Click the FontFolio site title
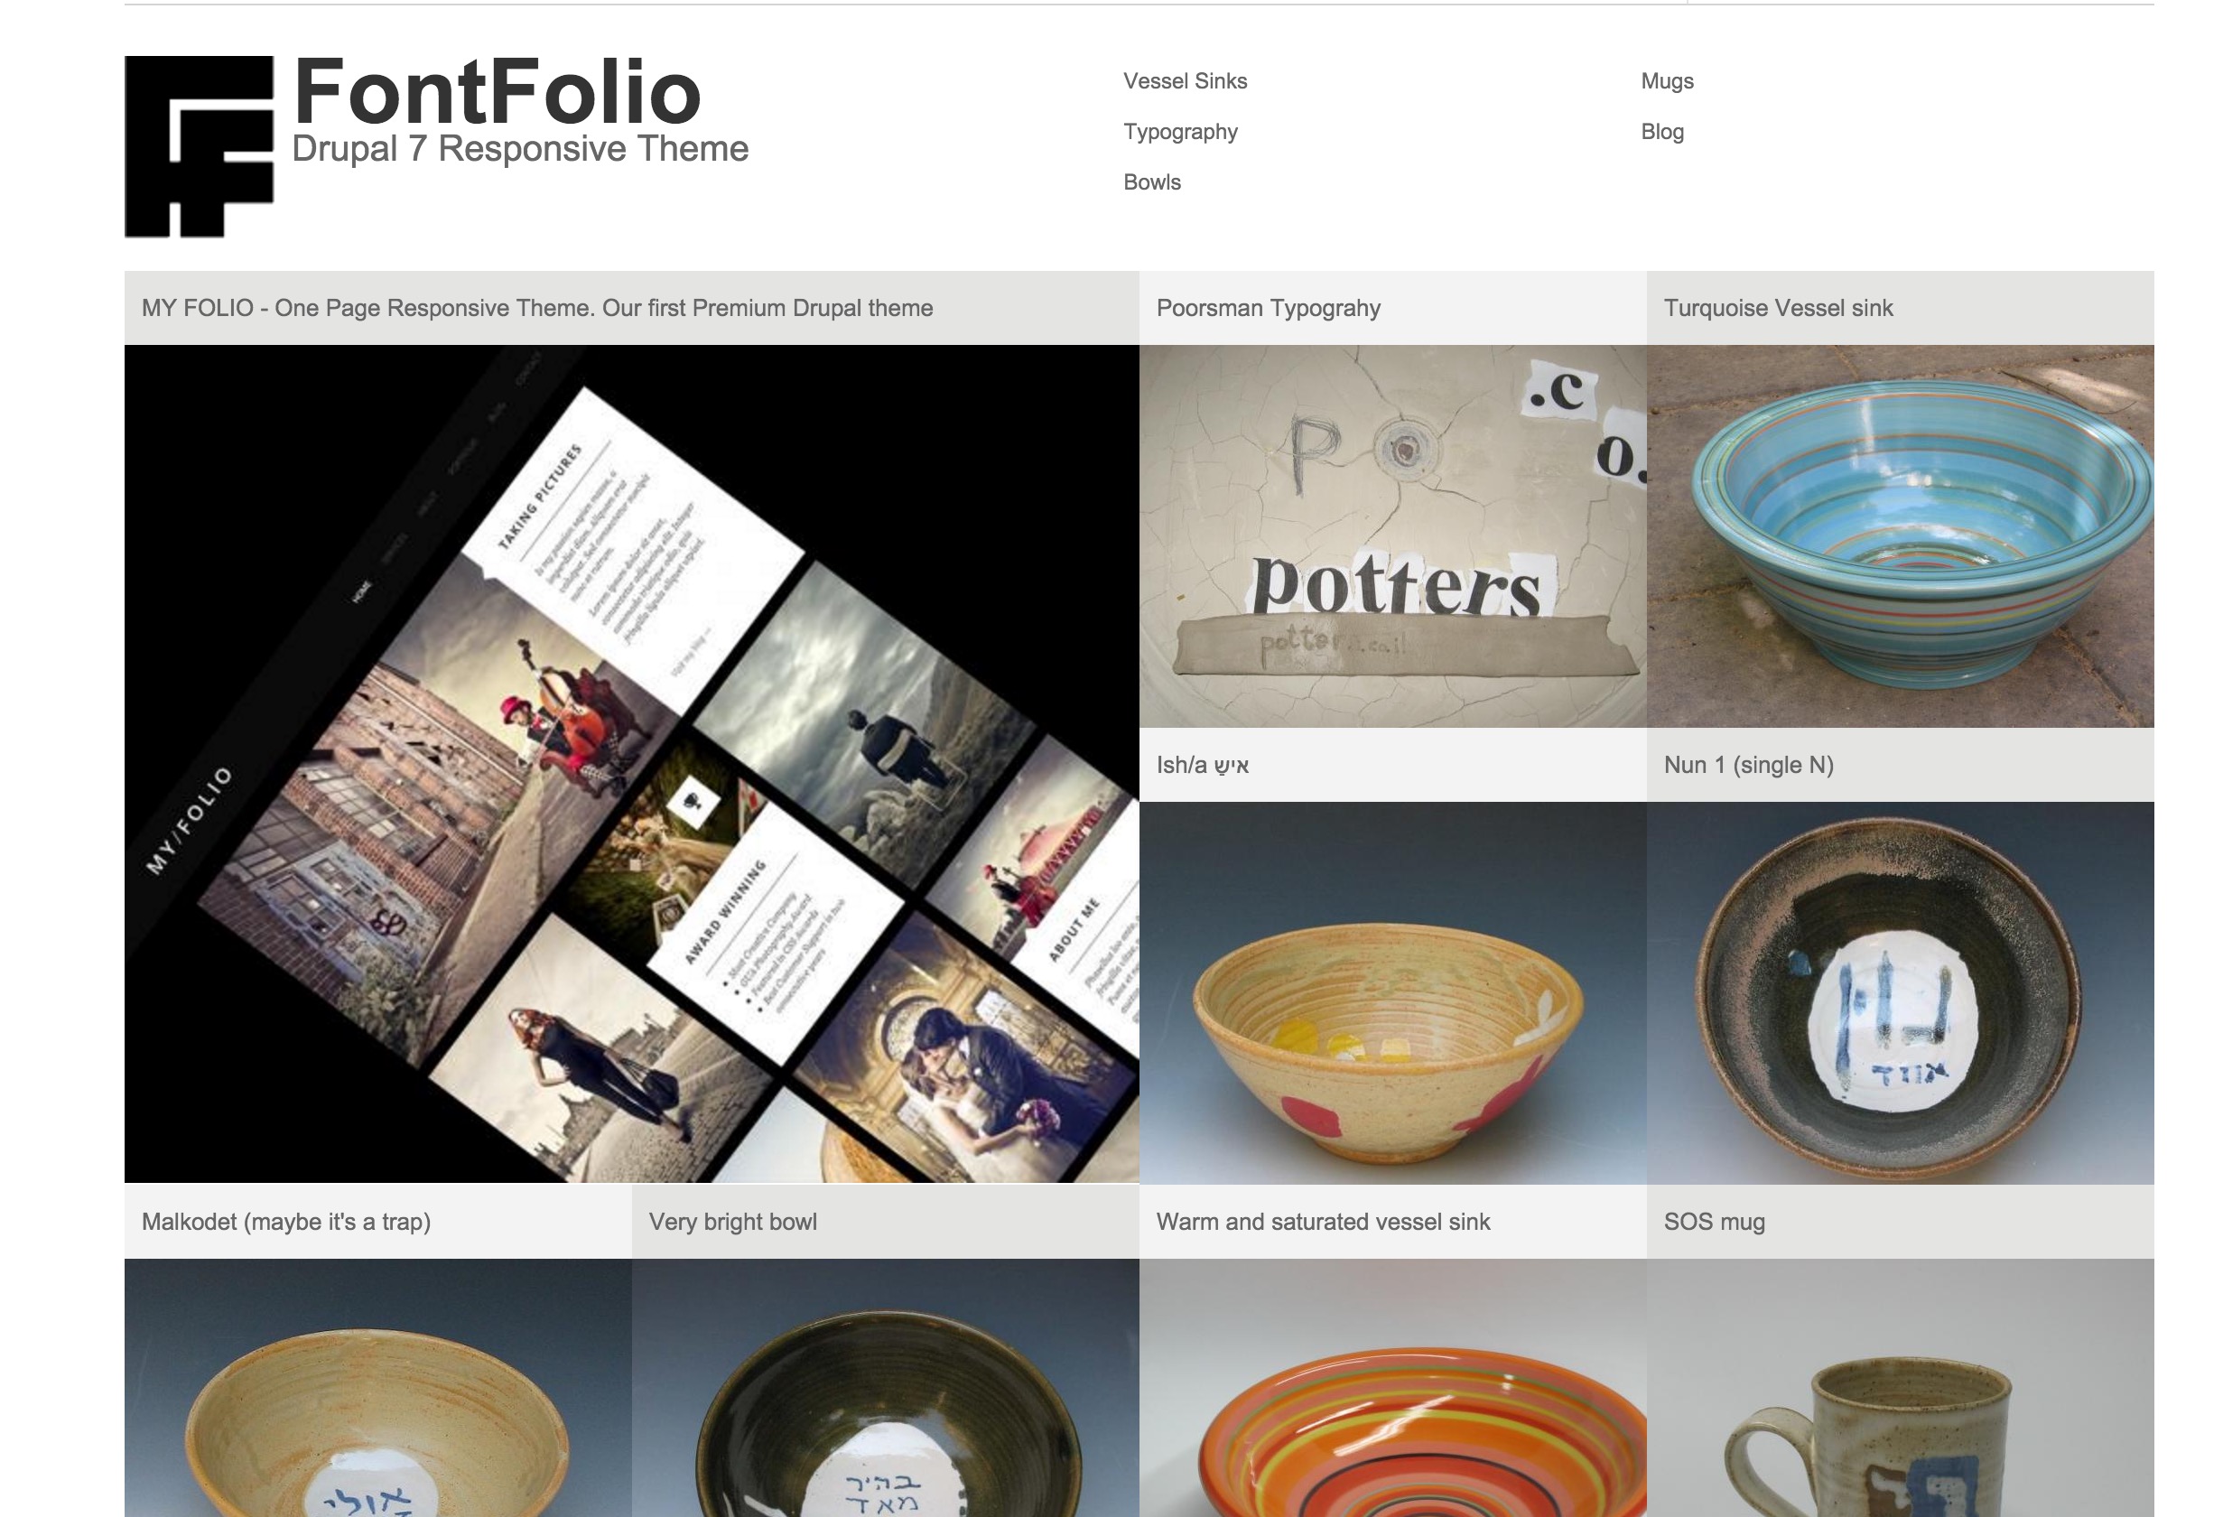 pos(498,92)
